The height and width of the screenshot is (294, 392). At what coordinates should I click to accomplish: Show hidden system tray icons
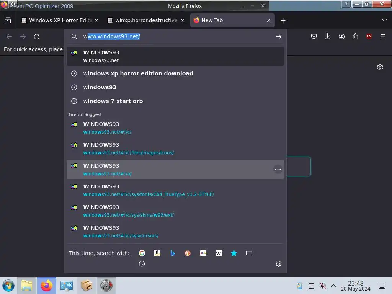(x=333, y=286)
